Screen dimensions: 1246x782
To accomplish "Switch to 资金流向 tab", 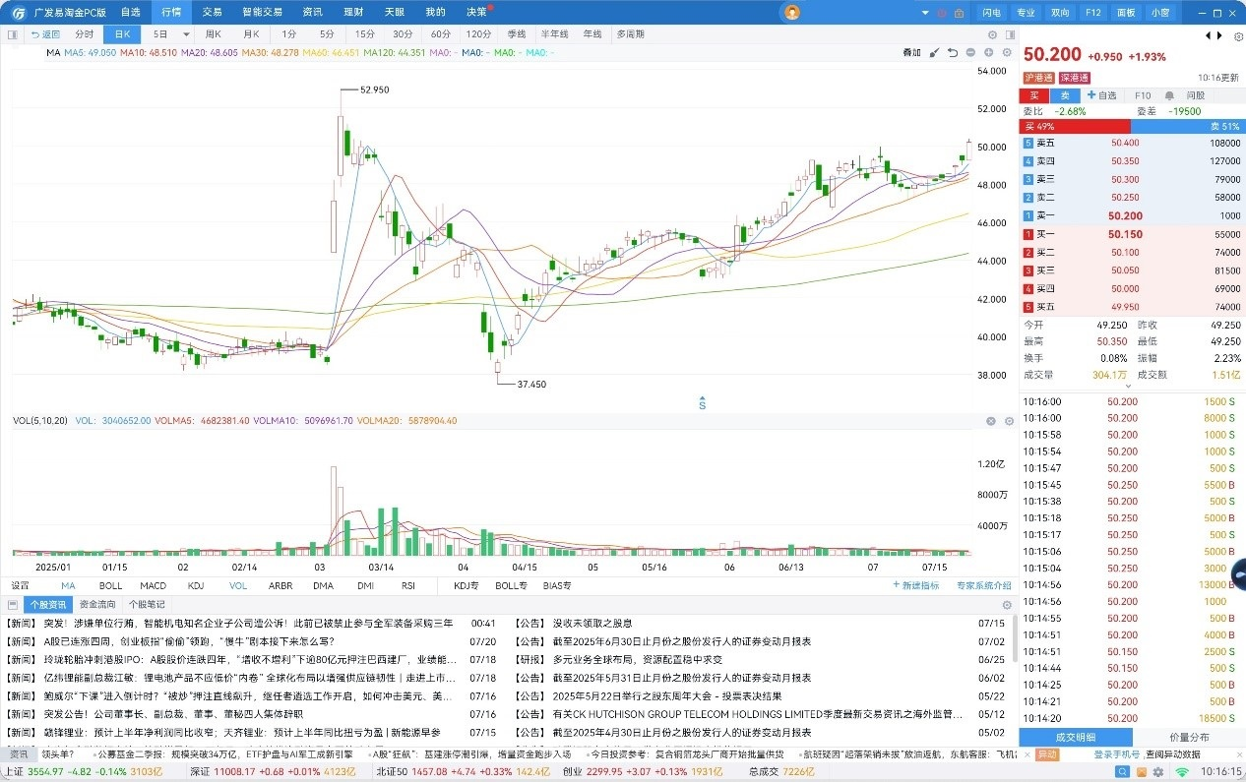I will (x=97, y=604).
